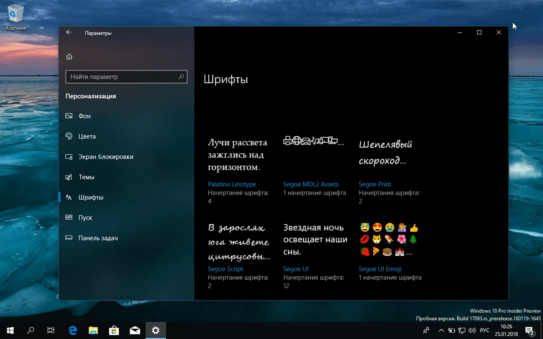Close the Параметры window
This screenshot has height=339, width=543.
[x=498, y=33]
